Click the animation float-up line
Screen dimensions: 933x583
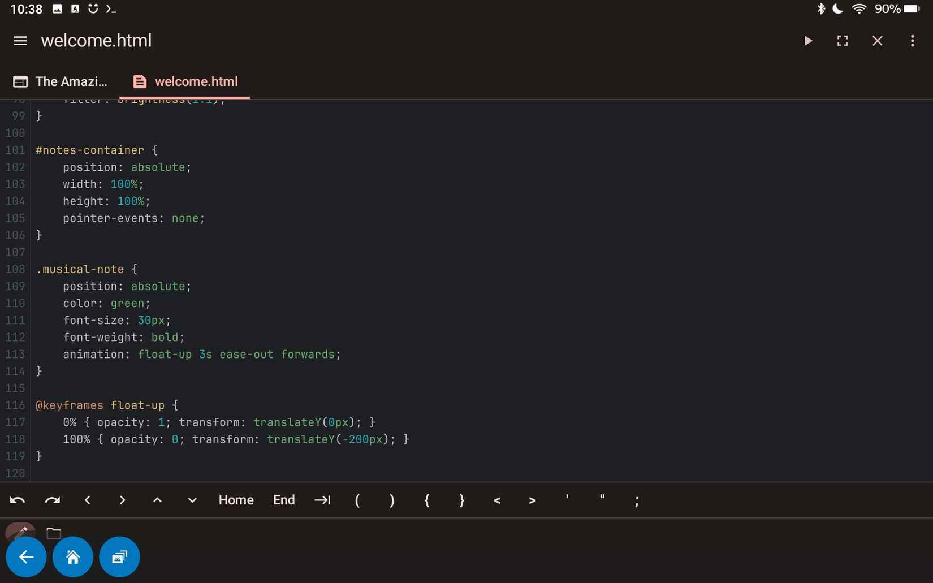click(x=202, y=355)
